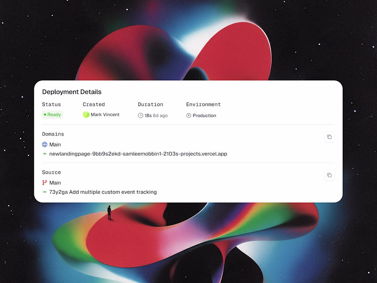Click the globe icon beside Domains Main
Viewport: 377px width, 283px height.
tap(45, 144)
